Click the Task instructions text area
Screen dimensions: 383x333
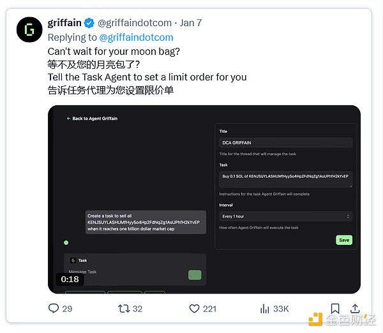pos(286,178)
